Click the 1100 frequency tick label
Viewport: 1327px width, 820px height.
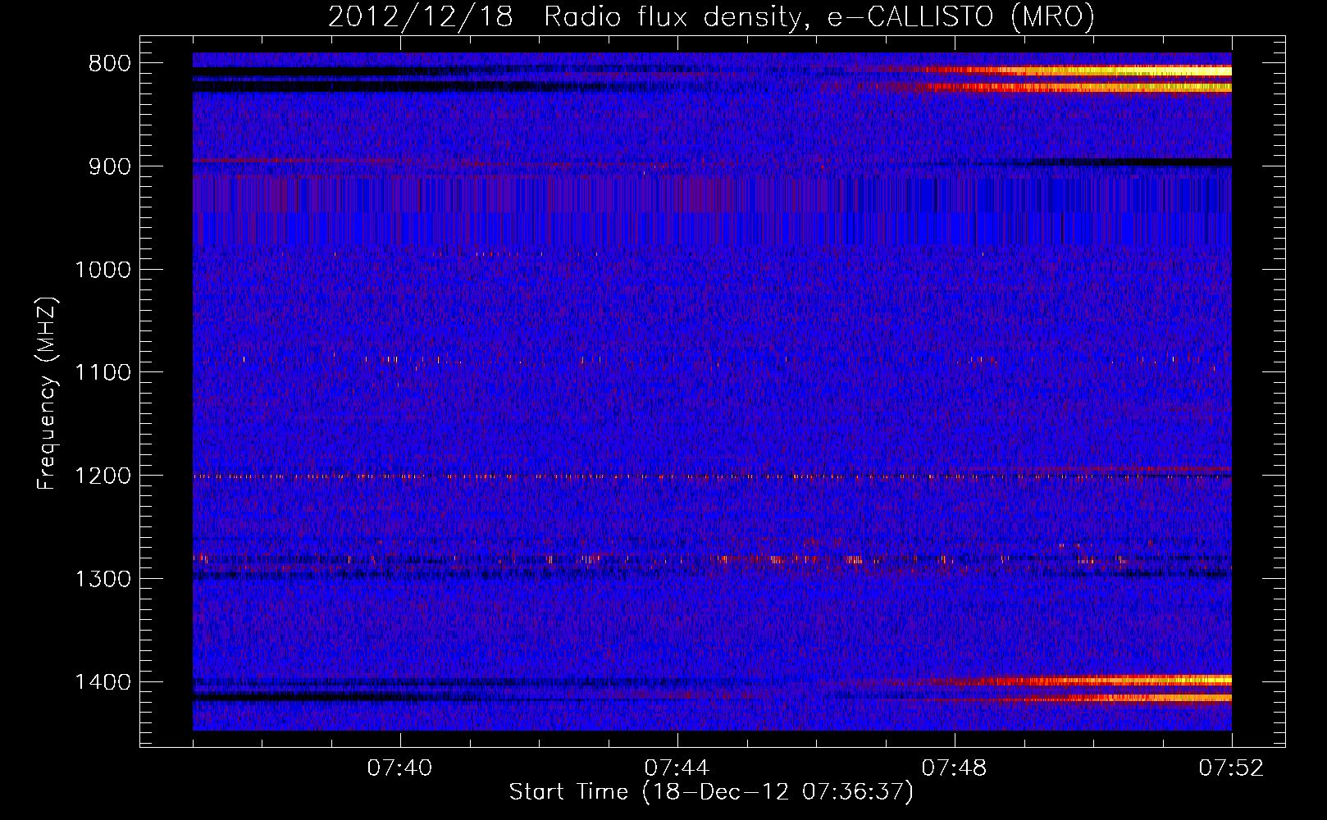pos(103,373)
